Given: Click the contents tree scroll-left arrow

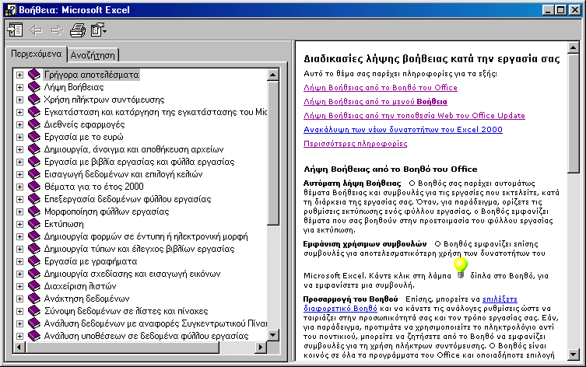Looking at the screenshot, I should coord(19,348).
